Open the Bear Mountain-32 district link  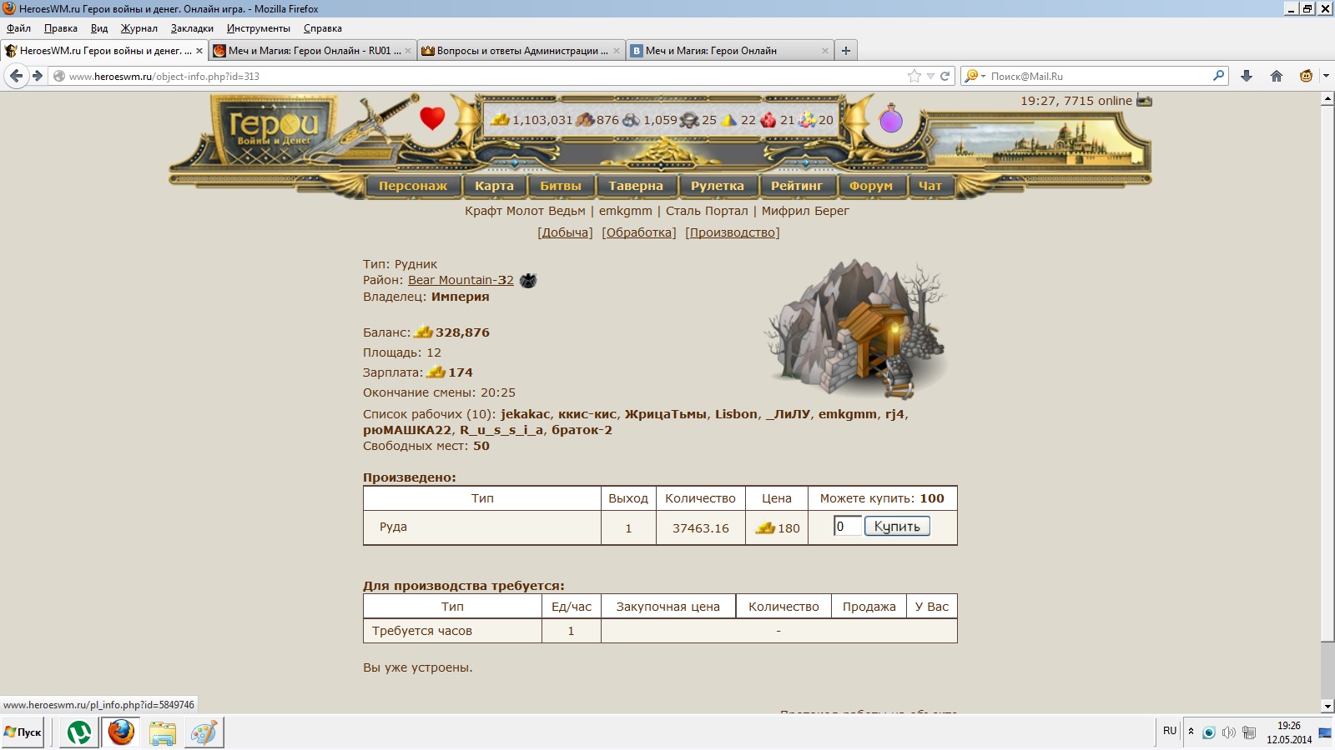click(x=461, y=280)
